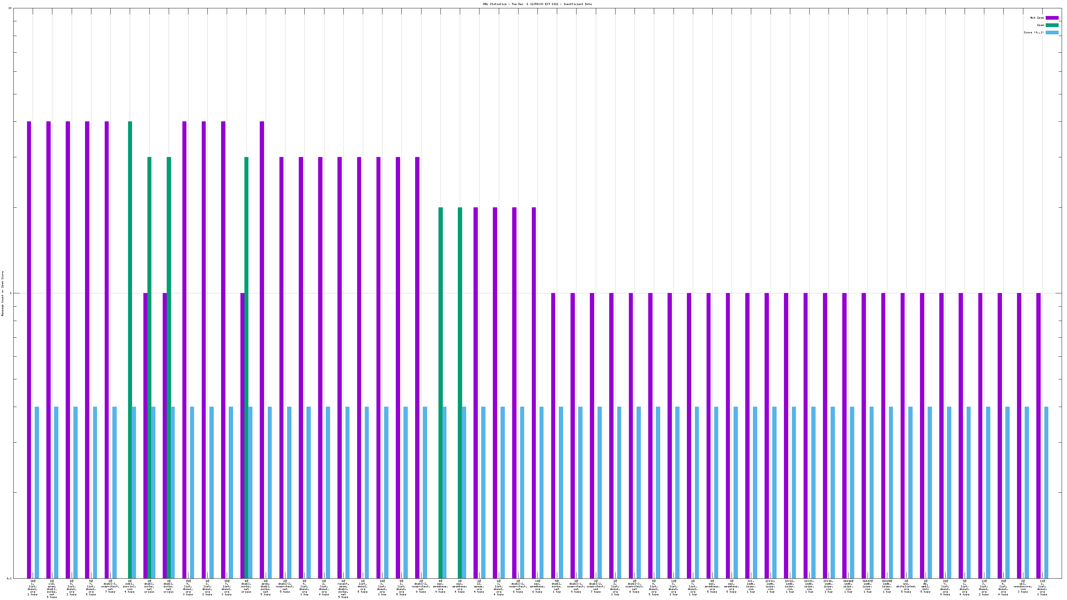Click the purple Not Spam legend swatch
This screenshot has width=1067, height=600.
[x=1052, y=18]
